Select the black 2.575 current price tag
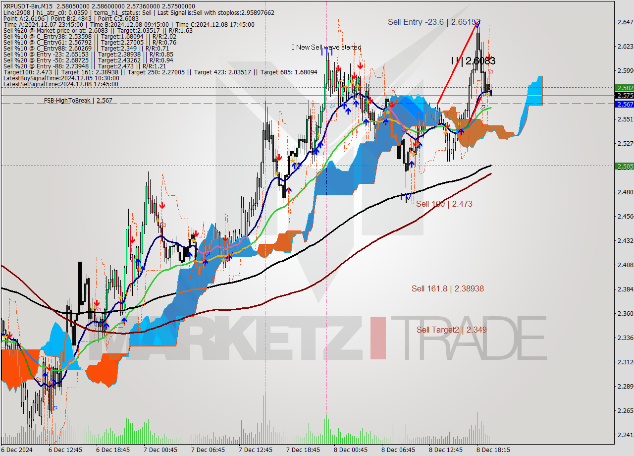 point(625,95)
